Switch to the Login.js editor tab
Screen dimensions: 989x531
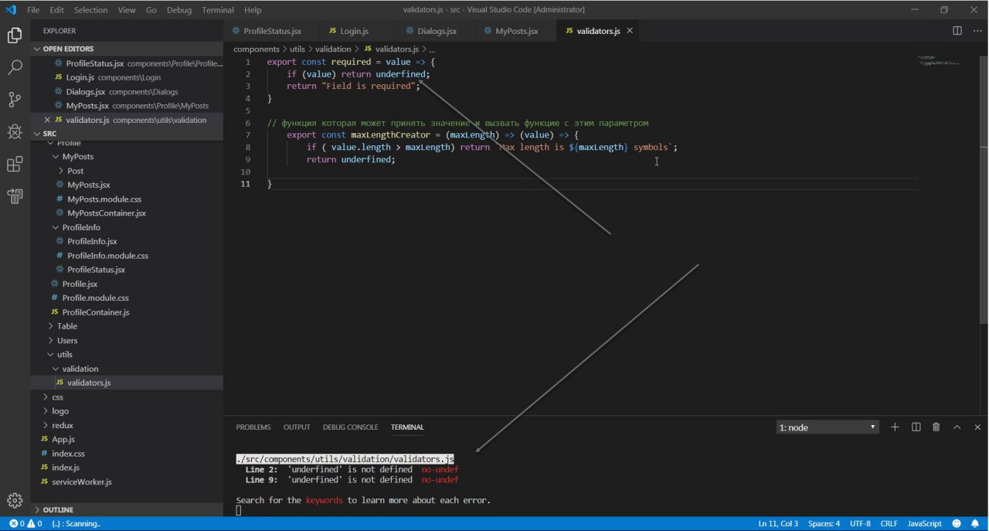348,31
